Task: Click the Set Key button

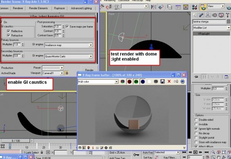Action: point(147,157)
